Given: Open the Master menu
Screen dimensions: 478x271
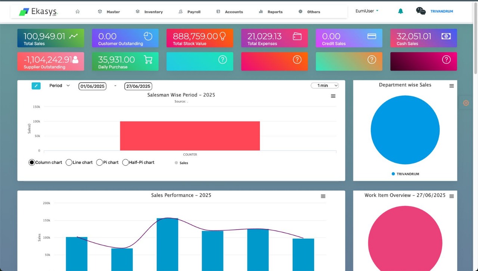Looking at the screenshot, I should coord(109,12).
